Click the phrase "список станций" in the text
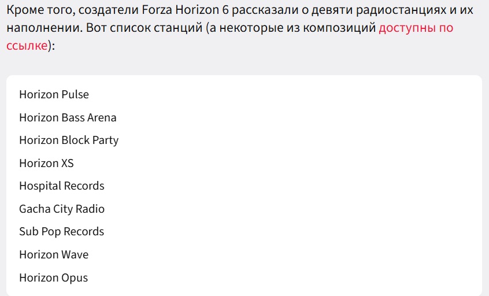 pyautogui.click(x=156, y=28)
